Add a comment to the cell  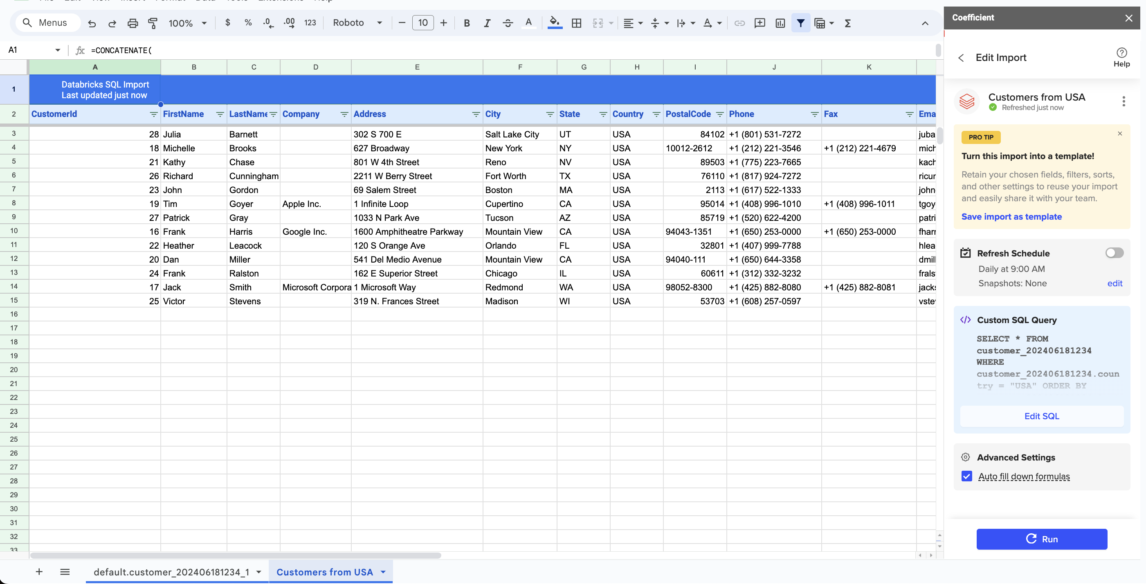click(x=760, y=23)
